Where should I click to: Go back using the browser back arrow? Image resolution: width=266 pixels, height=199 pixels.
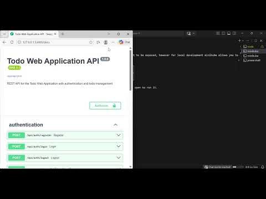click(4, 42)
